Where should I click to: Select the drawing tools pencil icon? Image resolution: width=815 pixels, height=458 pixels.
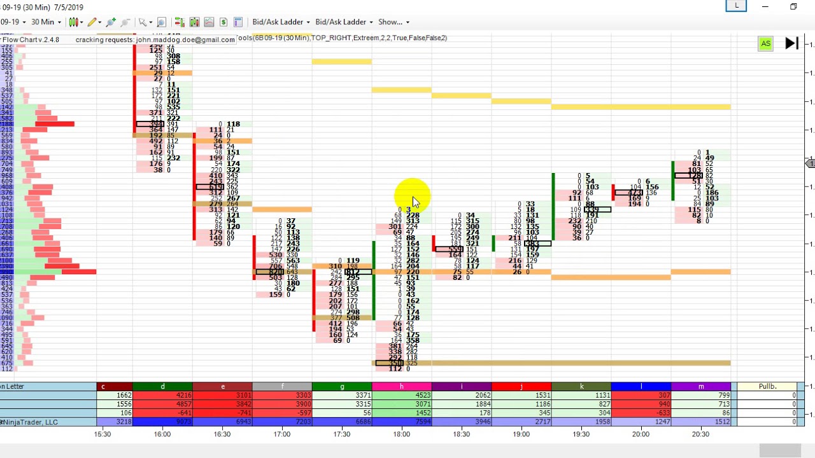[92, 22]
